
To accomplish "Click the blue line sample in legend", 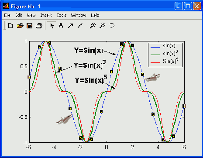I will click(155, 47).
